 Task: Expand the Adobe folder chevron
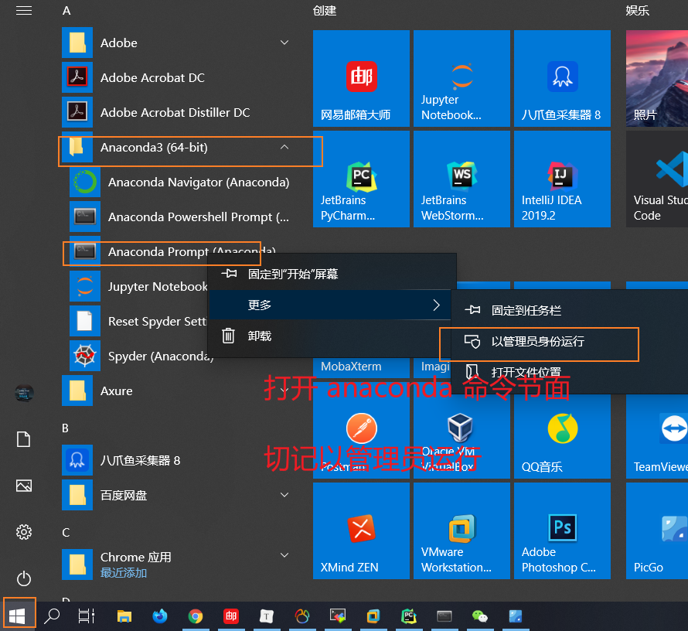[284, 43]
